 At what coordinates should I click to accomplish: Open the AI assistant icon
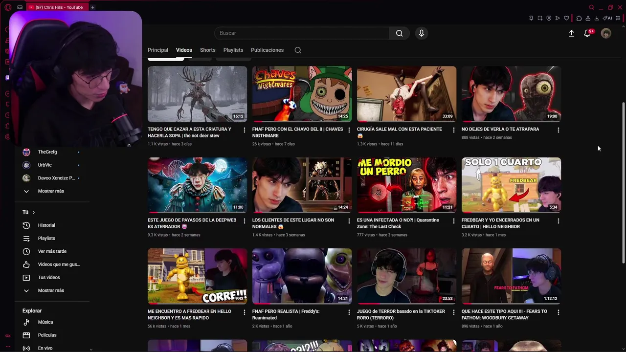[x=607, y=18]
